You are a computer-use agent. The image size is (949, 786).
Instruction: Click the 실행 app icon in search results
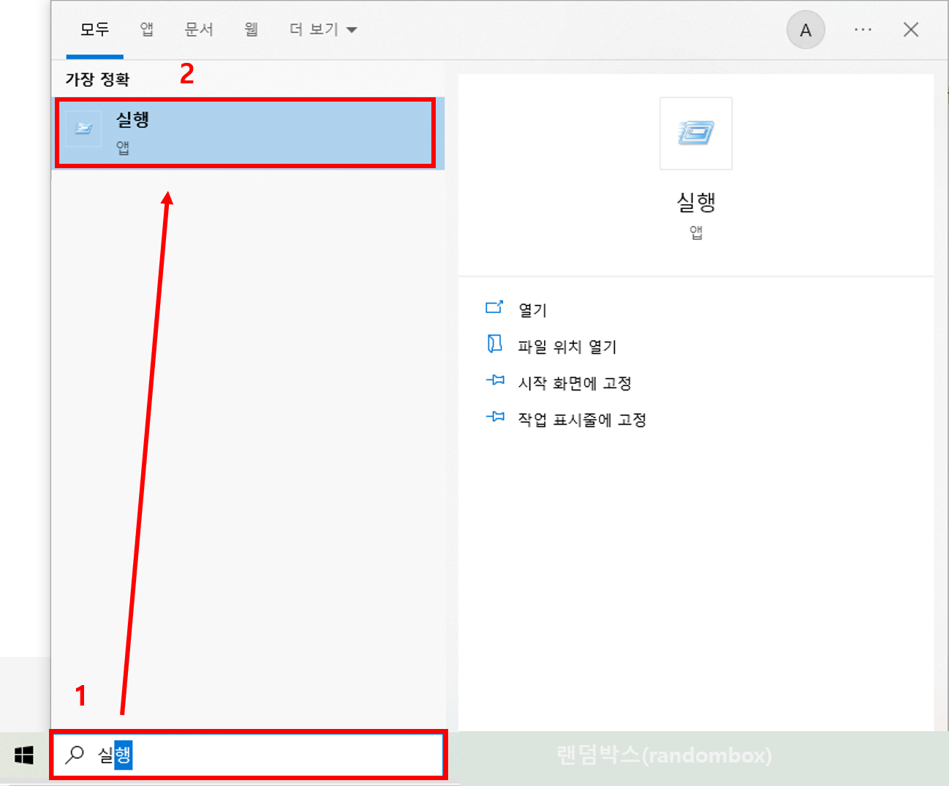tap(83, 129)
